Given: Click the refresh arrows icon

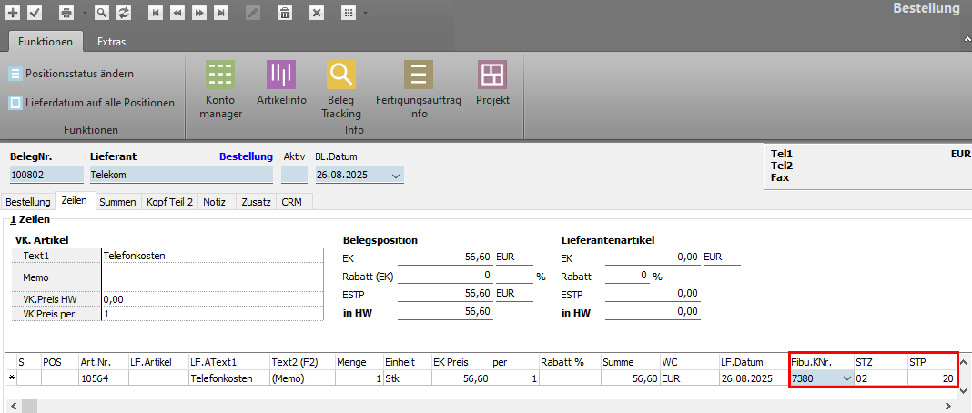Looking at the screenshot, I should 124,13.
